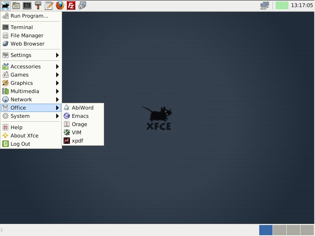Click the Terminal icon in the menu
315x236 pixels.
(5, 27)
